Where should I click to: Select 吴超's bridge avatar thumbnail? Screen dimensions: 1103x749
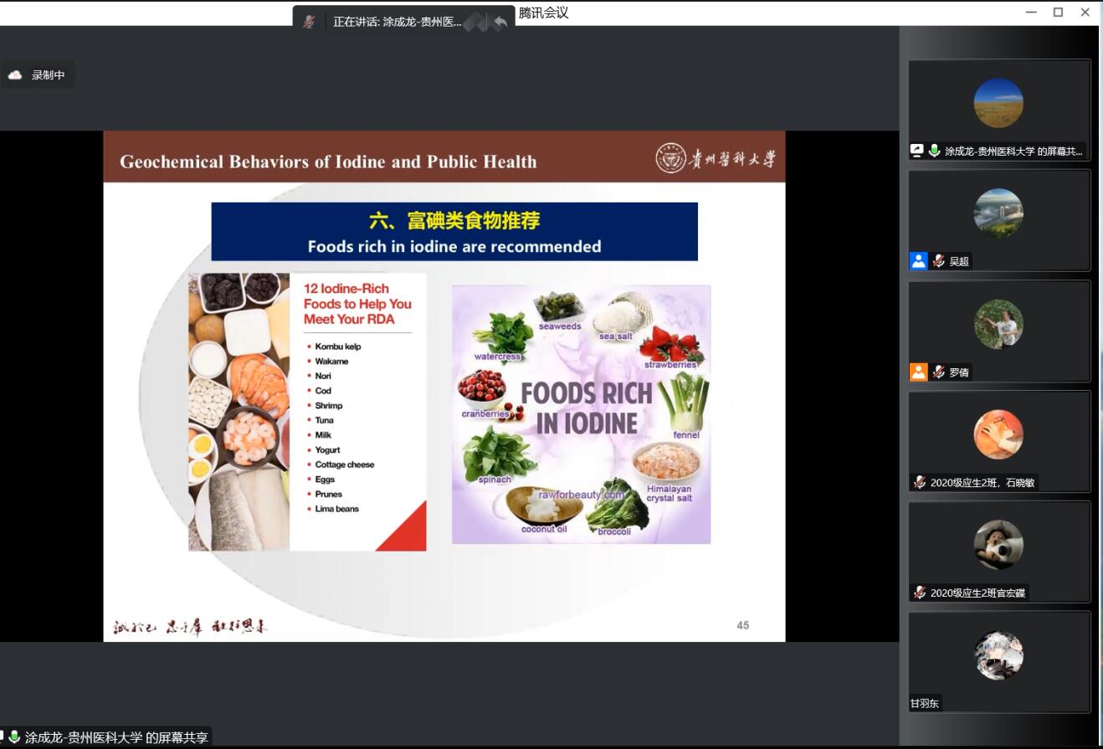pos(998,213)
